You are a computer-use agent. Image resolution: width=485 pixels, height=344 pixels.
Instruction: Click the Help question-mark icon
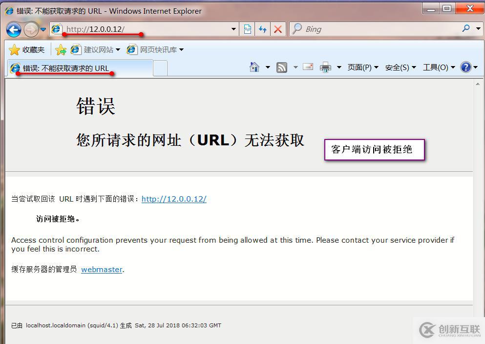coord(466,67)
